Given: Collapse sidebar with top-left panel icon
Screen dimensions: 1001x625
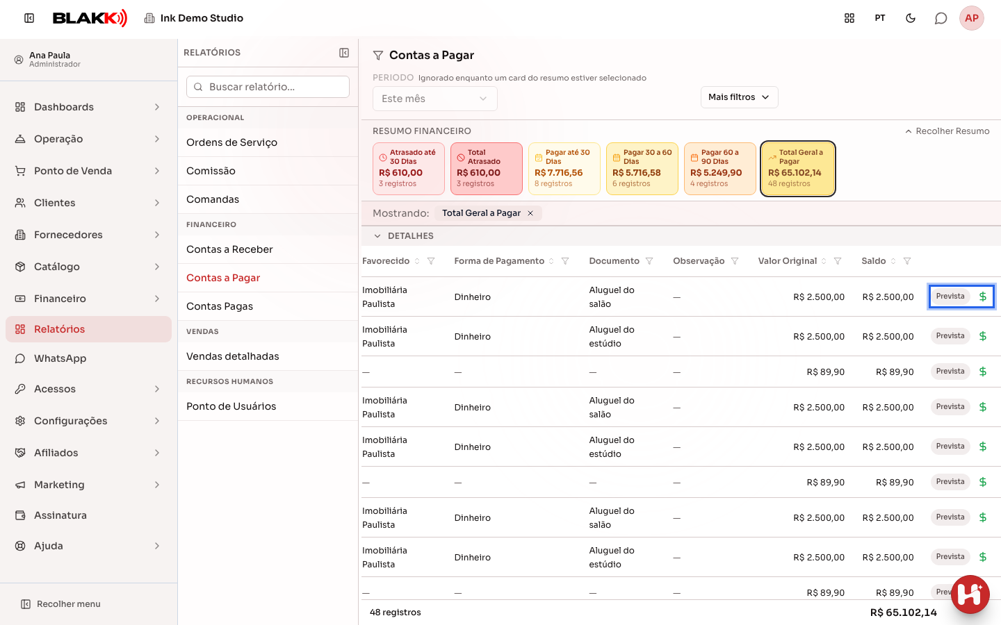Looking at the screenshot, I should [29, 18].
